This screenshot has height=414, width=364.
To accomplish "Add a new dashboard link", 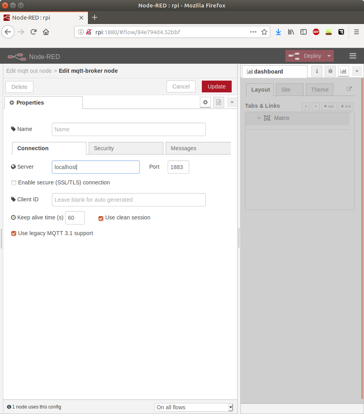I will click(346, 107).
